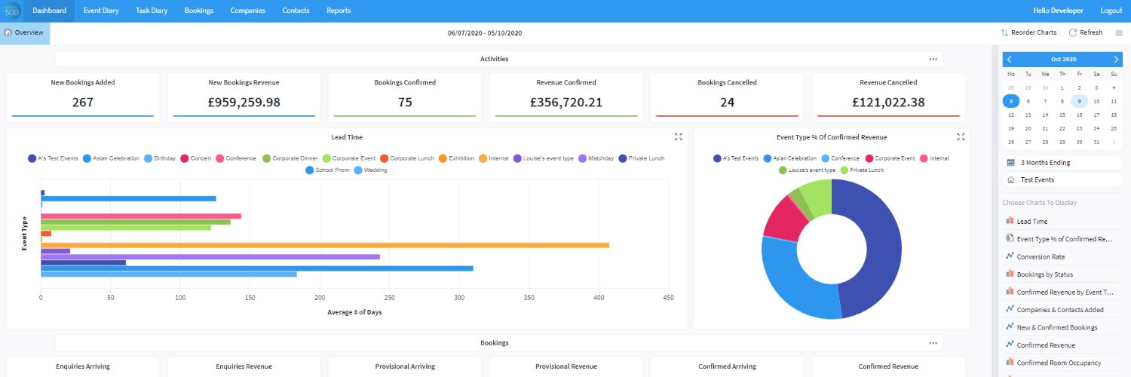The height and width of the screenshot is (377, 1131).
Task: Click the date range 06/07/2020 - 05/10/2020
Action: coord(485,33)
